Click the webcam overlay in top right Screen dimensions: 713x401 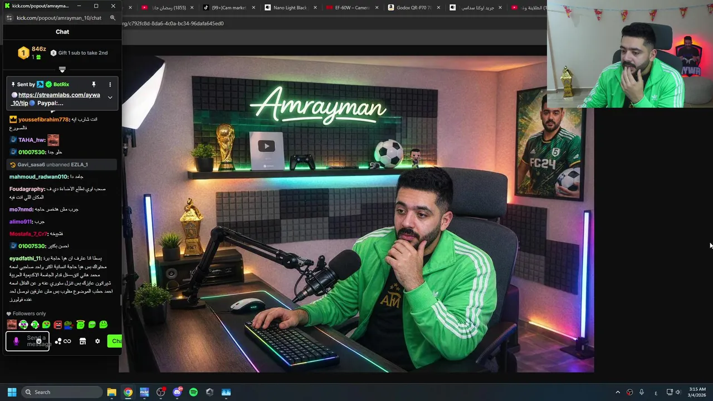pyautogui.click(x=630, y=53)
